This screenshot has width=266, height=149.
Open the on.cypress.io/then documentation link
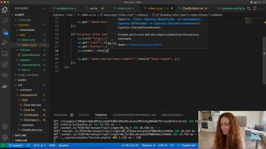pos(145,45)
